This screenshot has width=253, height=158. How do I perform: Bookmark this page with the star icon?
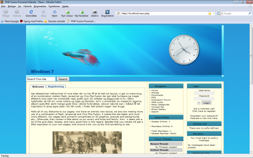tap(210, 13)
